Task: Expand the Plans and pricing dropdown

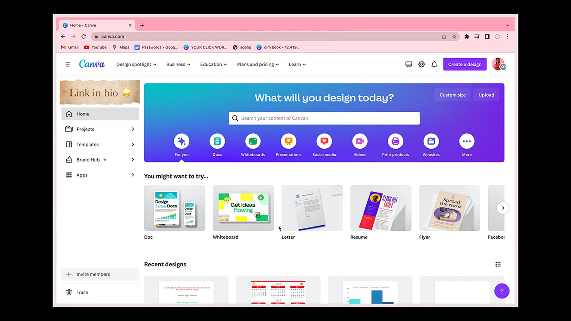Action: [x=258, y=64]
